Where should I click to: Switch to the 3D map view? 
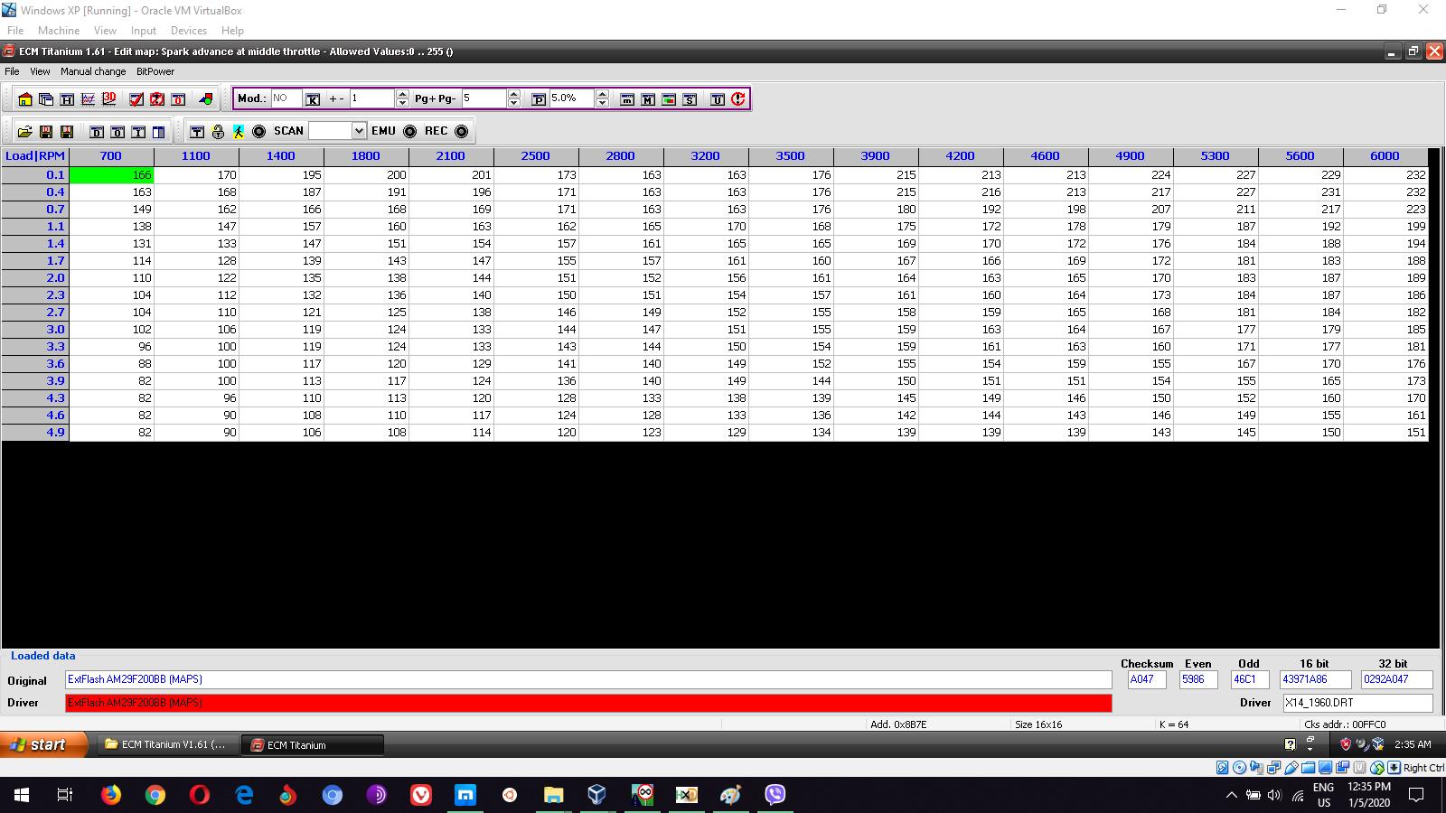pyautogui.click(x=109, y=99)
